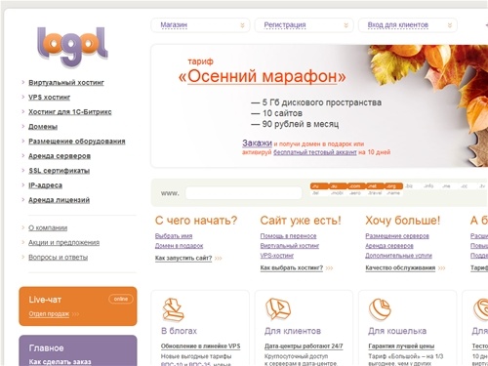Viewport: 488px width, 366px height.
Task: Open the 'Помощь в переносе' link
Action: [288, 236]
